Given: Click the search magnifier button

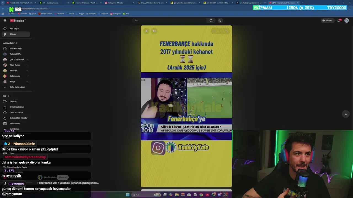Looking at the screenshot, I should coord(211,20).
